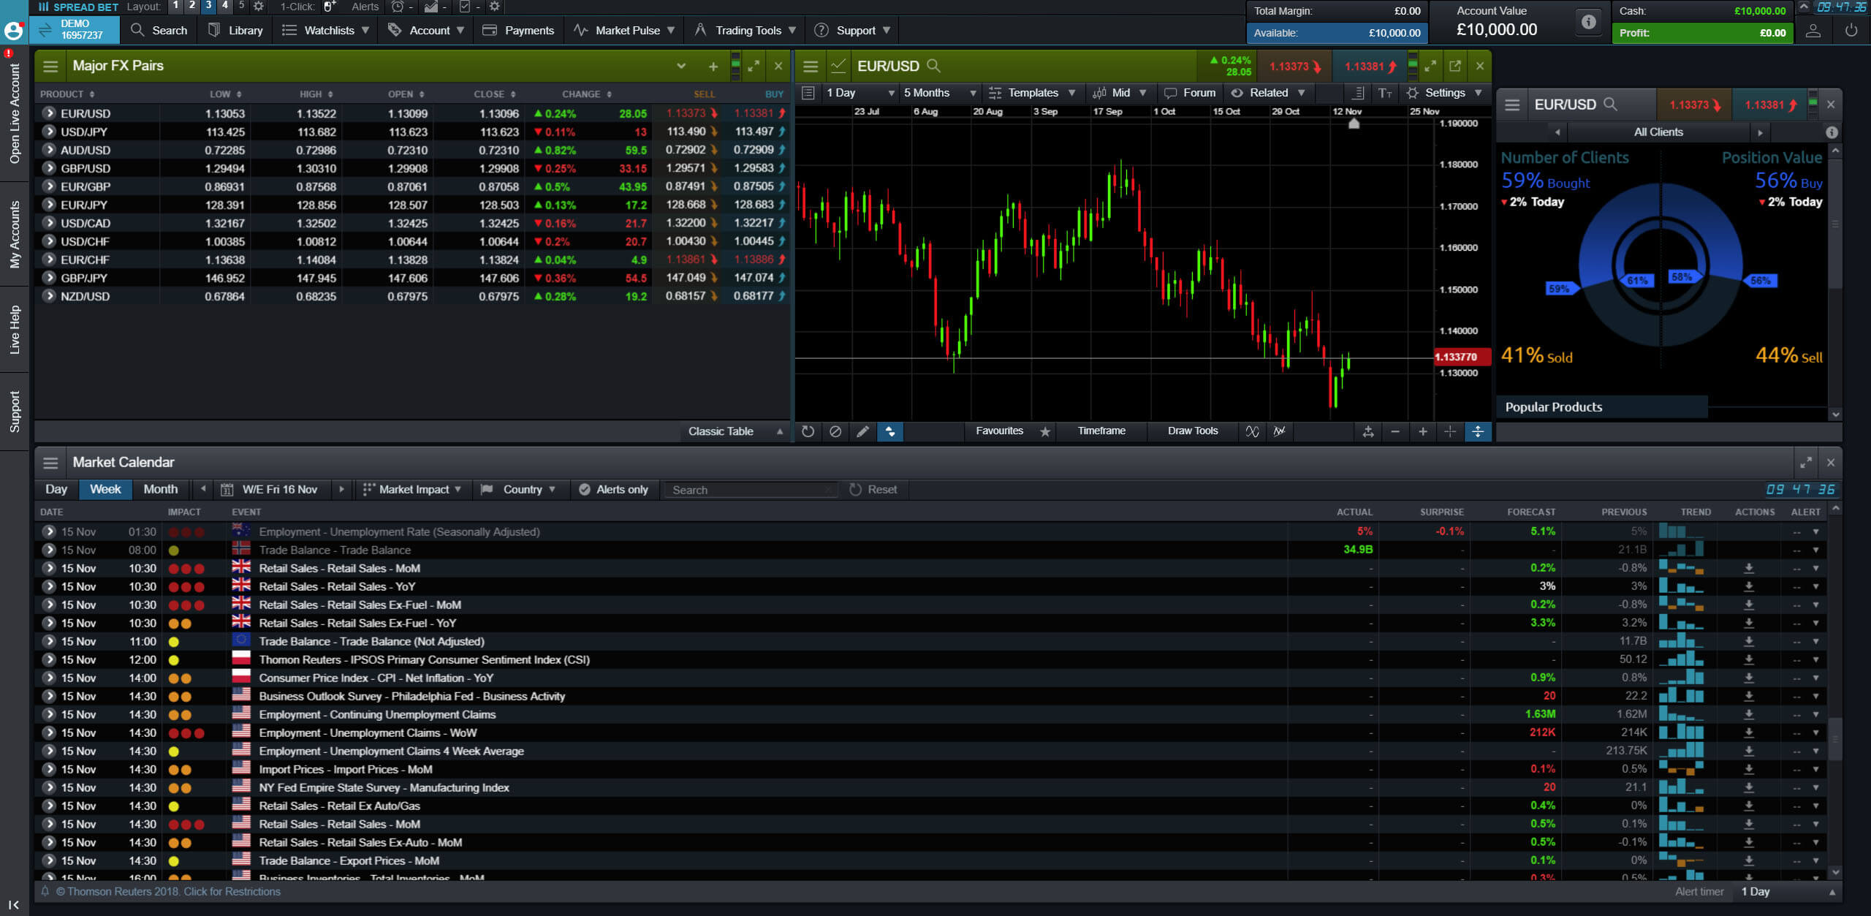Open Classic Table view selector
Screen dimensions: 1871x916
[x=735, y=431]
